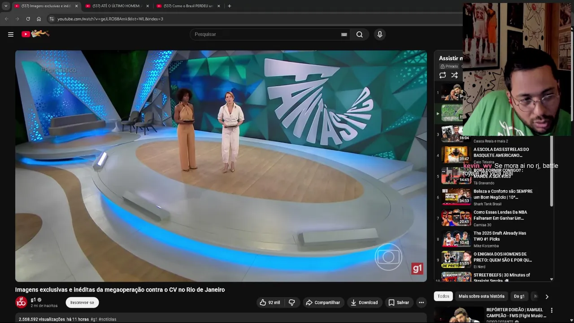Show next filter chips with right chevron
This screenshot has height=323, width=574.
click(x=547, y=297)
